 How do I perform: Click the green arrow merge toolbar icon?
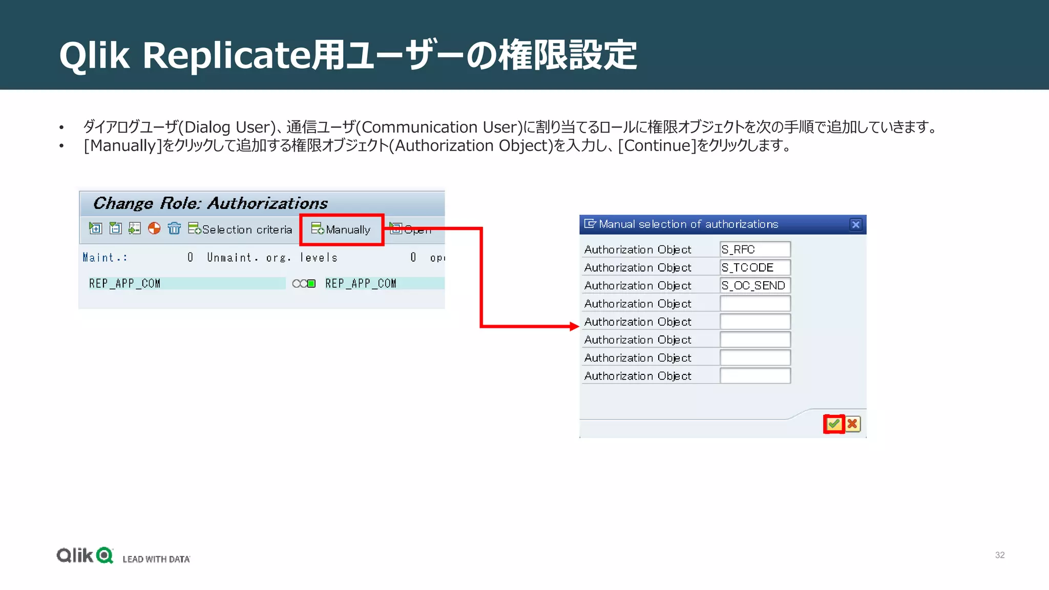pos(135,228)
